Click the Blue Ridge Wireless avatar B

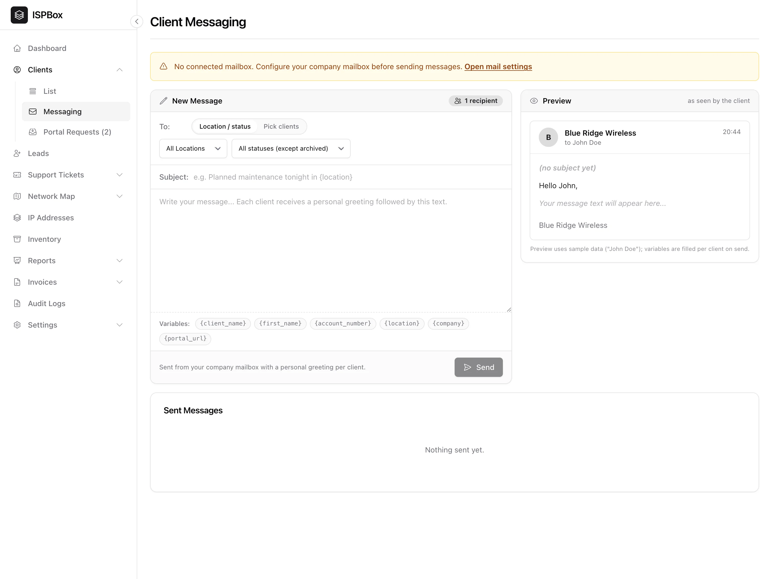pos(548,137)
